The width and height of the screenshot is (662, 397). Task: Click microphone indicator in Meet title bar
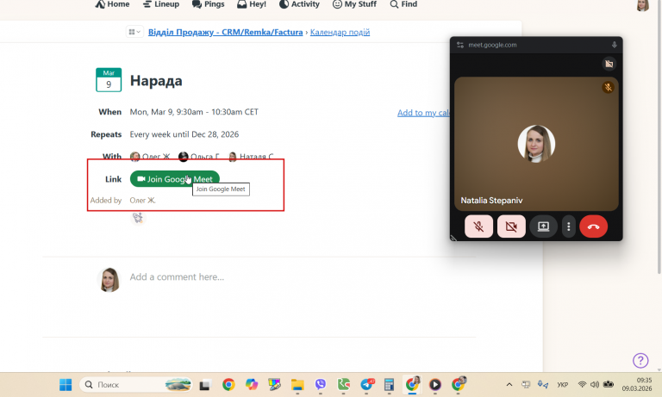click(x=614, y=45)
